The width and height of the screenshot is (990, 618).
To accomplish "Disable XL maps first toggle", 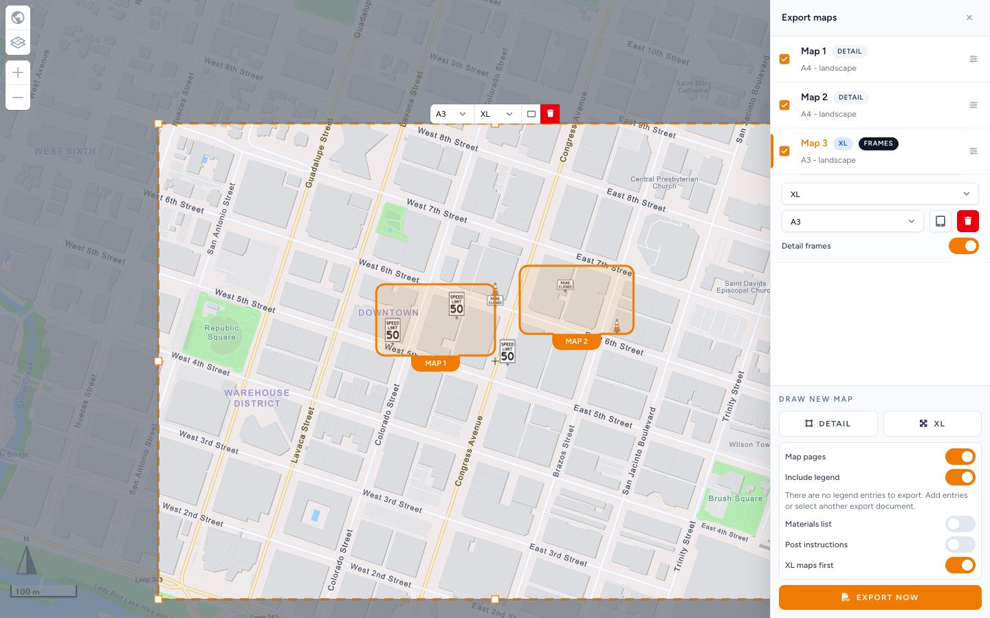I will pyautogui.click(x=960, y=565).
